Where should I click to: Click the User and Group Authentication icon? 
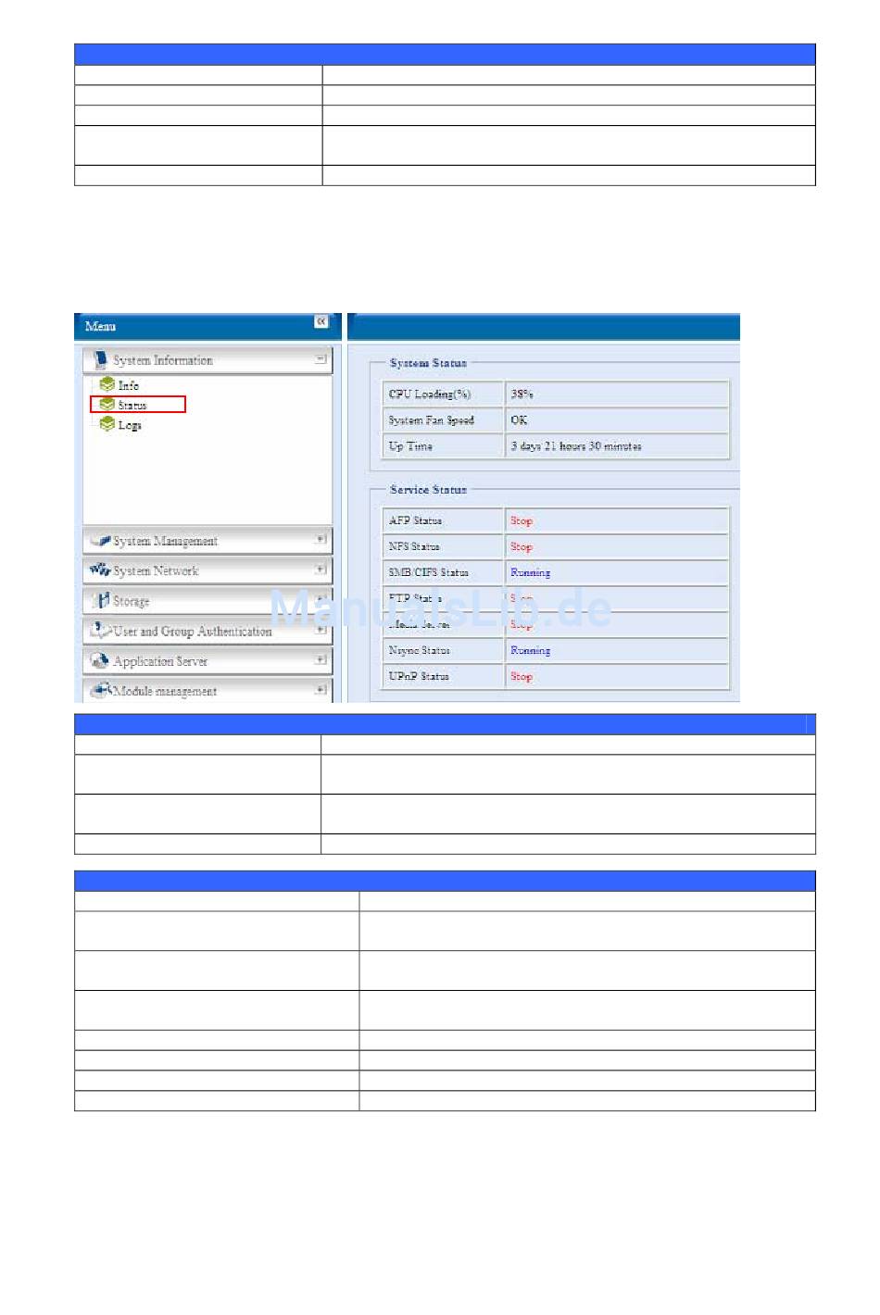pos(101,630)
